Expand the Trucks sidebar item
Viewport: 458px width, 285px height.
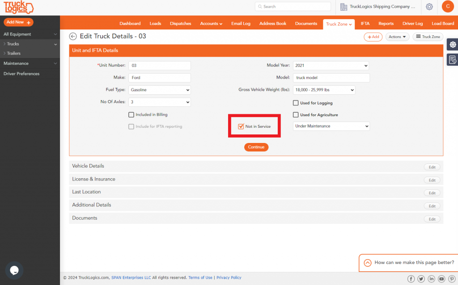point(30,44)
